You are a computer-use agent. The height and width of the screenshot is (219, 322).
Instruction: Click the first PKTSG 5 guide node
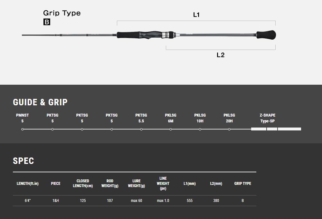click(52, 129)
